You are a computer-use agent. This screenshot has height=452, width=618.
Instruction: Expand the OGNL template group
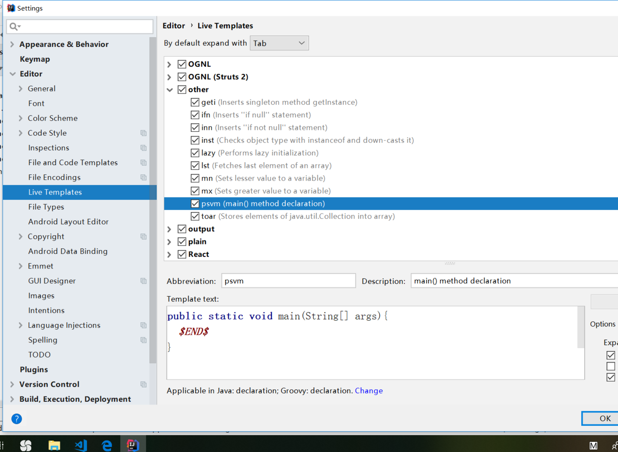169,64
